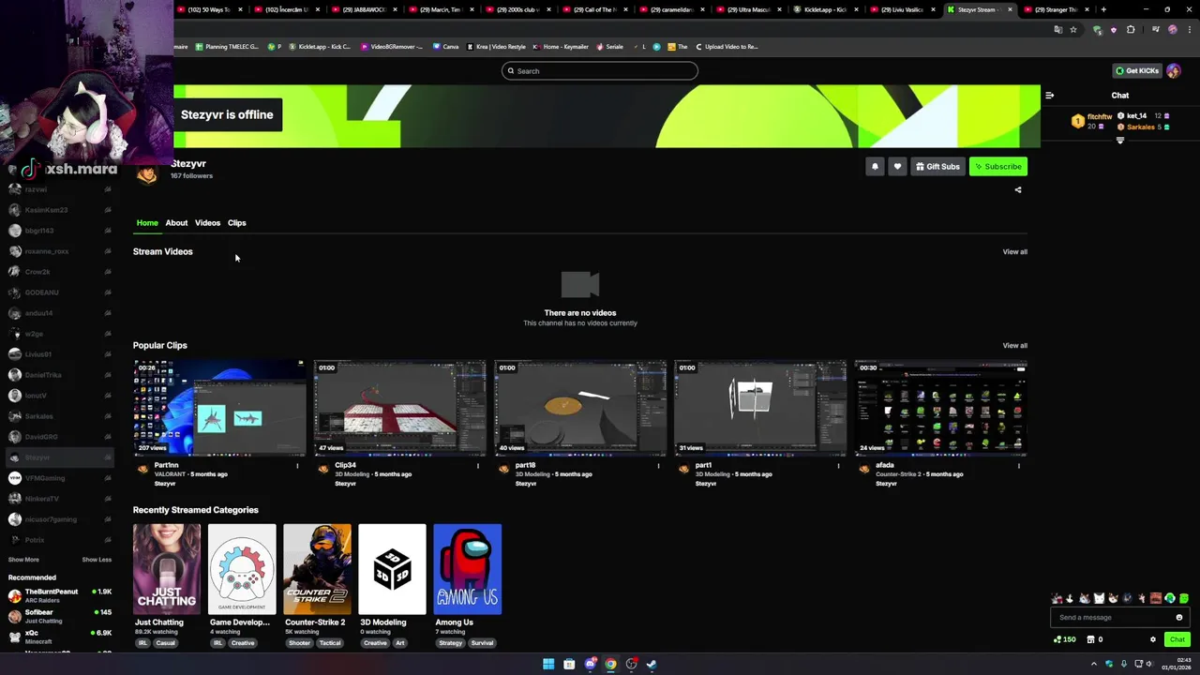Open a new browser tab

coord(1103,9)
